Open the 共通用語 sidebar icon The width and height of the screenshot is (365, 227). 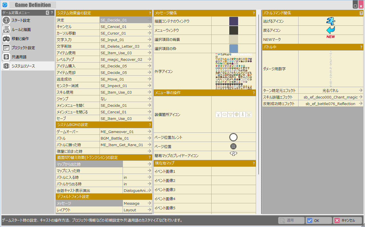(x=6, y=57)
